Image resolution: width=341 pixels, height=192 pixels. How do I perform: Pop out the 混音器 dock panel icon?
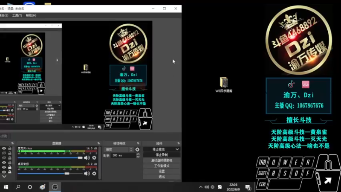tap(98, 143)
